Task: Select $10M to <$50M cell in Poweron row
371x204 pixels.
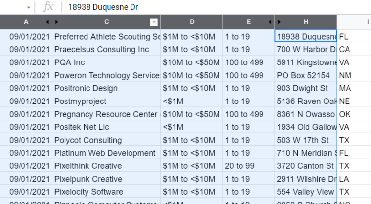Action: (x=192, y=75)
